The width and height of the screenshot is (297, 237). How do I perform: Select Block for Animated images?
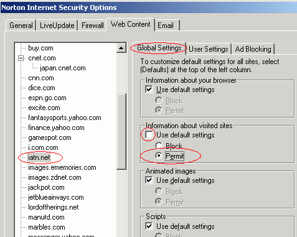point(159,191)
